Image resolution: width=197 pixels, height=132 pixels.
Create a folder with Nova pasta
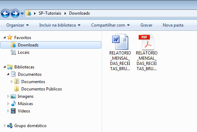(x=173, y=25)
